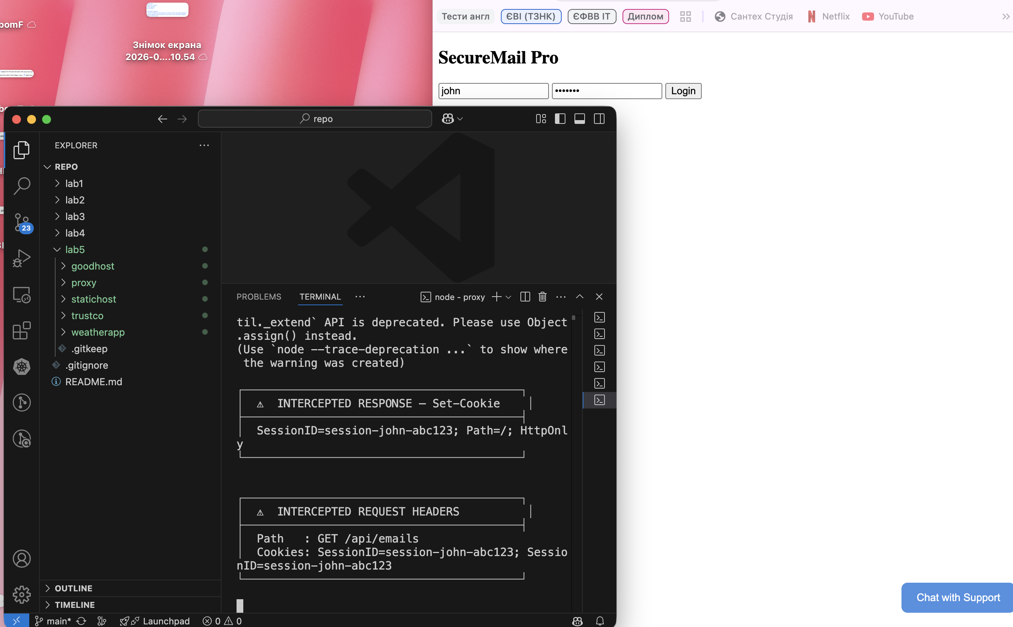Open the Extensions view
Screen dimensions: 1013x627
21,330
